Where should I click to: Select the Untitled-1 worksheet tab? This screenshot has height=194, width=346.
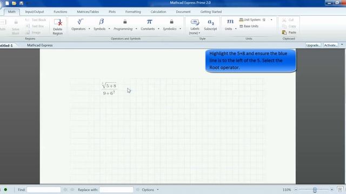tap(6, 45)
